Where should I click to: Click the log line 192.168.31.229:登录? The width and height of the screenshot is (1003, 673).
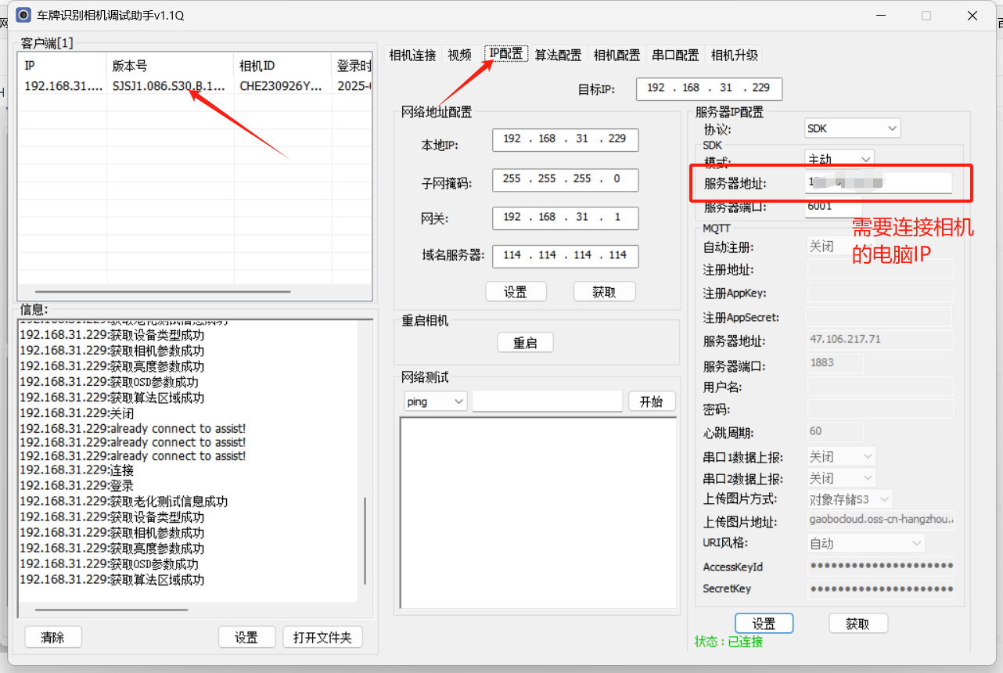tap(77, 486)
